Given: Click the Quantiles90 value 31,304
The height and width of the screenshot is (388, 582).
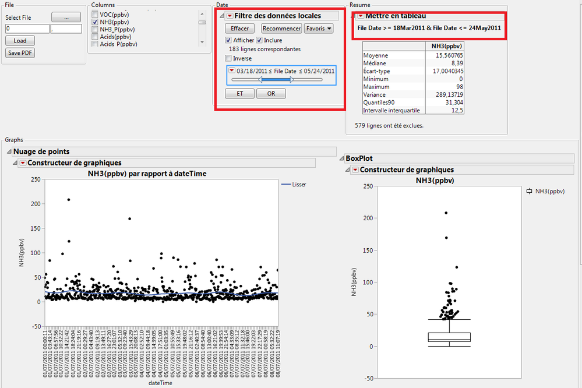Looking at the screenshot, I should pyautogui.click(x=454, y=103).
